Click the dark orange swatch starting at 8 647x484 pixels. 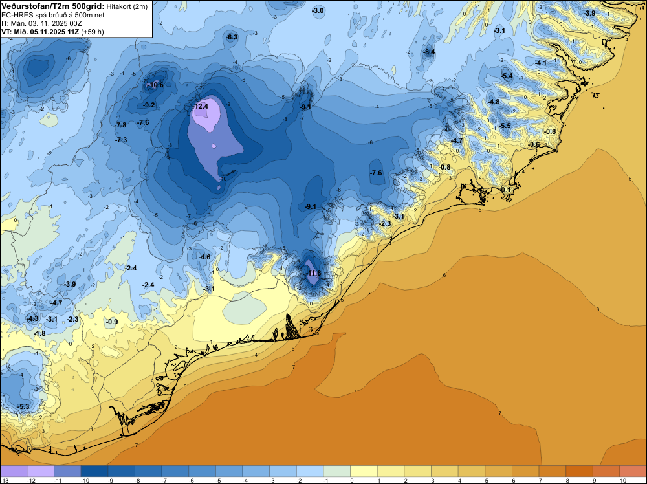tap(579, 471)
